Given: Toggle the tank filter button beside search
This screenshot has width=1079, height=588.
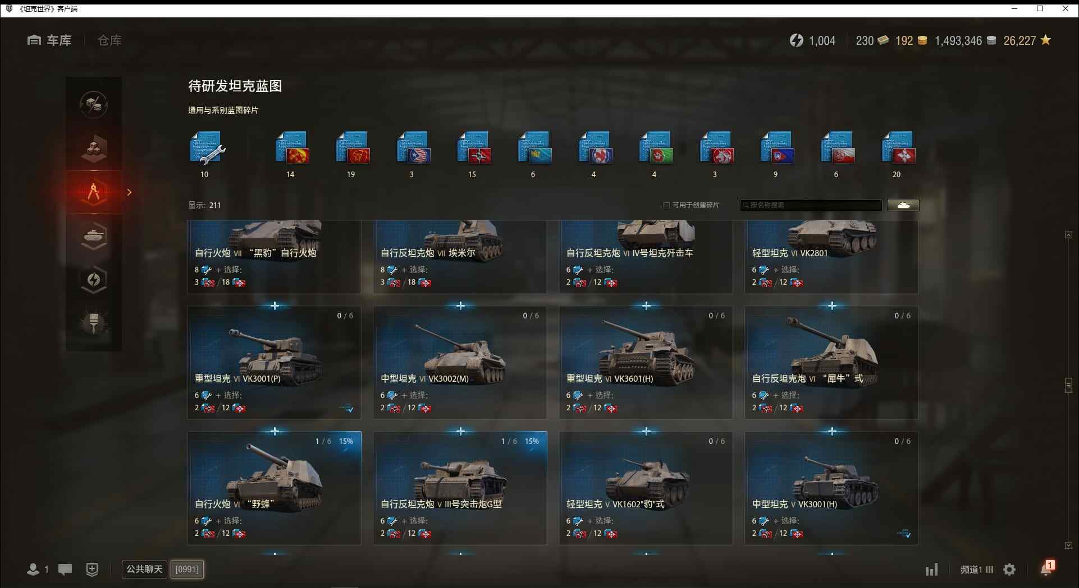Looking at the screenshot, I should click(x=903, y=205).
